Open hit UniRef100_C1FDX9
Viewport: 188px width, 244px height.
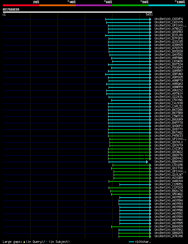(169, 187)
